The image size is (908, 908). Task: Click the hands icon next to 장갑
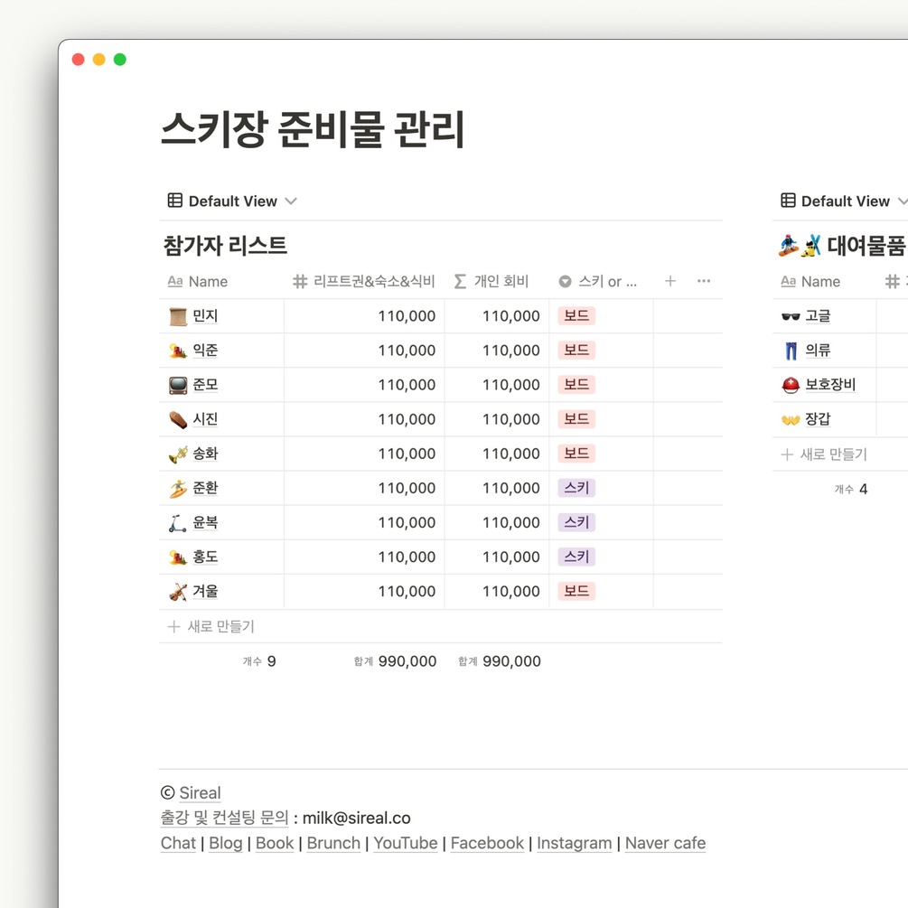click(x=791, y=419)
